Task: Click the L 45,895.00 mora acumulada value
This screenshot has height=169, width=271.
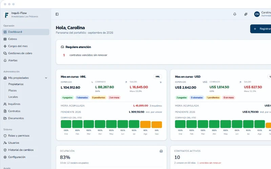Action: [x=141, y=105]
